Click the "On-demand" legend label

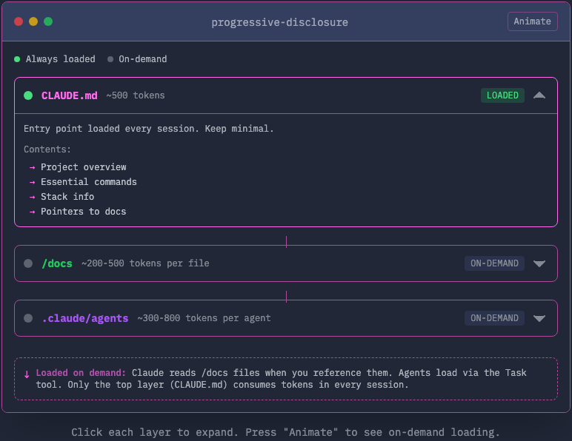tap(143, 59)
